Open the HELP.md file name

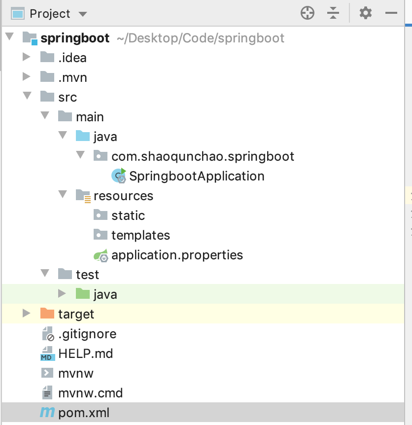pos(86,354)
